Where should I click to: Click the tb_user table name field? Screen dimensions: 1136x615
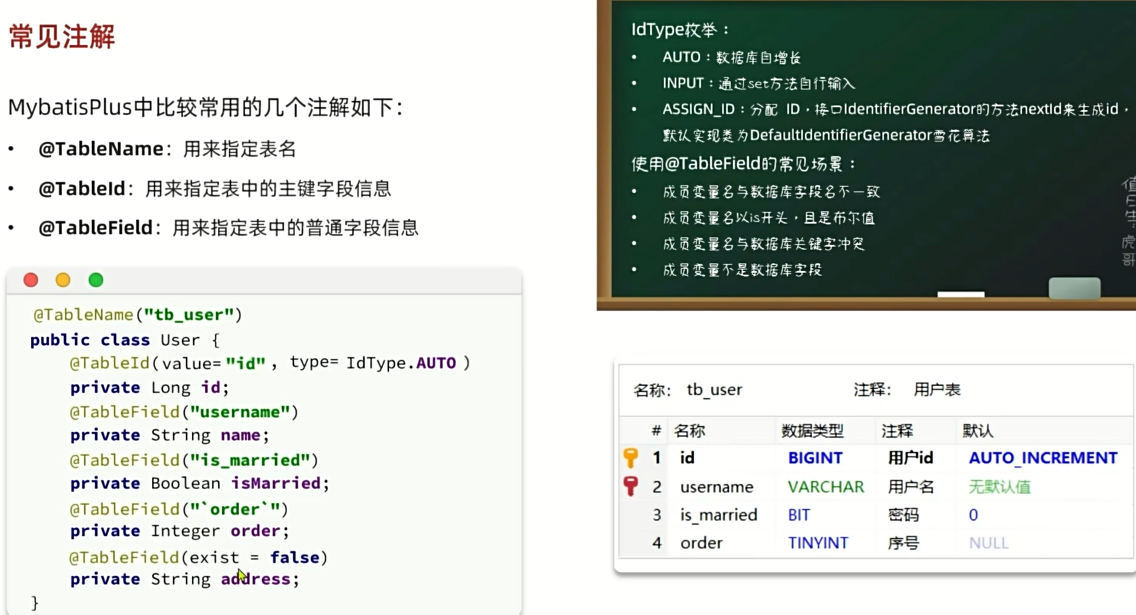714,390
